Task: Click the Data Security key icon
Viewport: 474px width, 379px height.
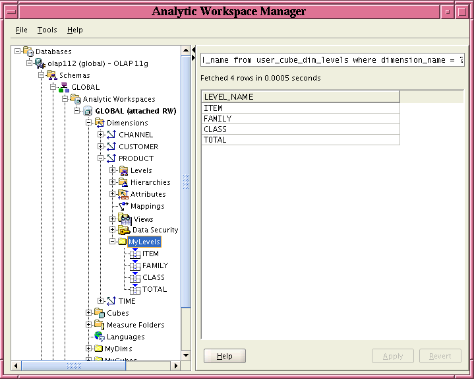Action: 124,230
